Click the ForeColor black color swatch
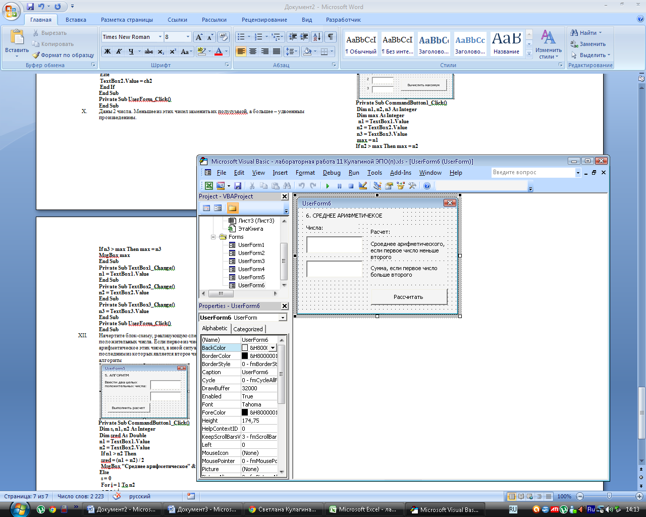The height and width of the screenshot is (517, 646). click(245, 412)
